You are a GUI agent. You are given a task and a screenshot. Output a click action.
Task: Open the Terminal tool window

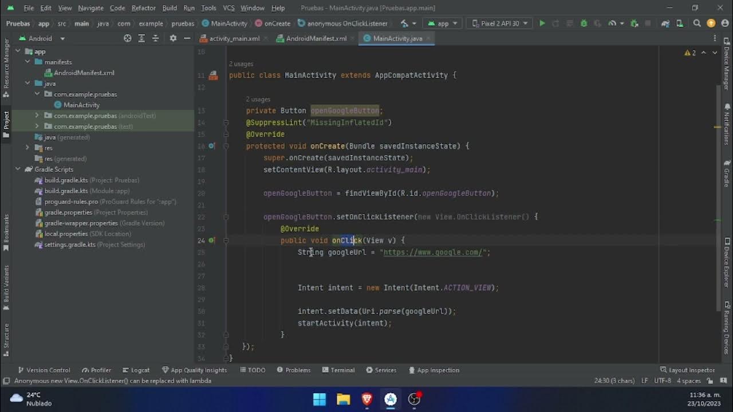point(338,370)
